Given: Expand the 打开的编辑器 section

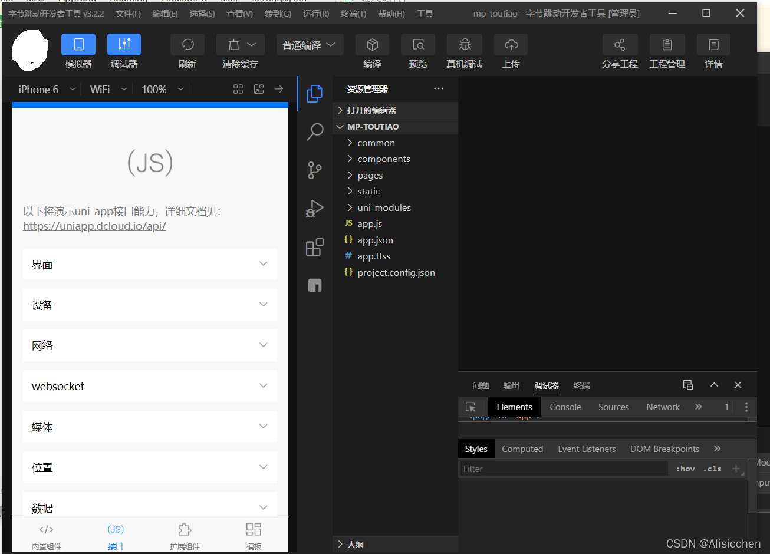Looking at the screenshot, I should [x=395, y=110].
